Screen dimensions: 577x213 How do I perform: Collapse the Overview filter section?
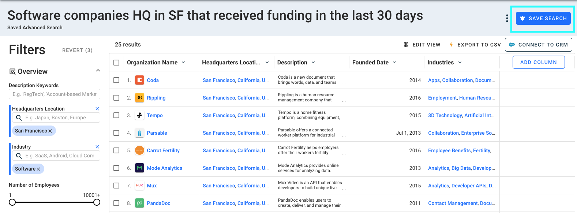tap(98, 71)
